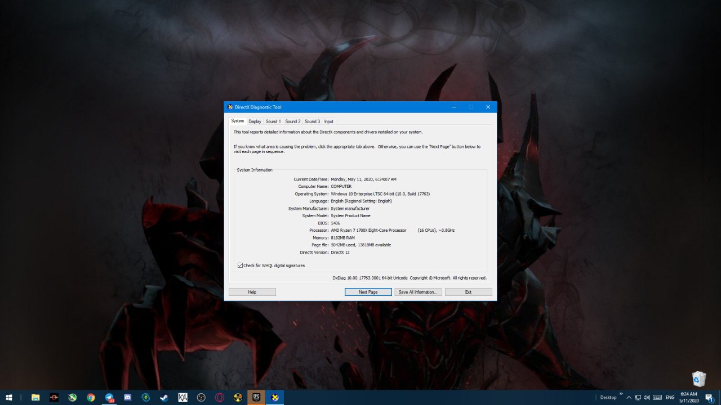Open Opera GX browser from taskbar
721x405 pixels.
click(220, 397)
